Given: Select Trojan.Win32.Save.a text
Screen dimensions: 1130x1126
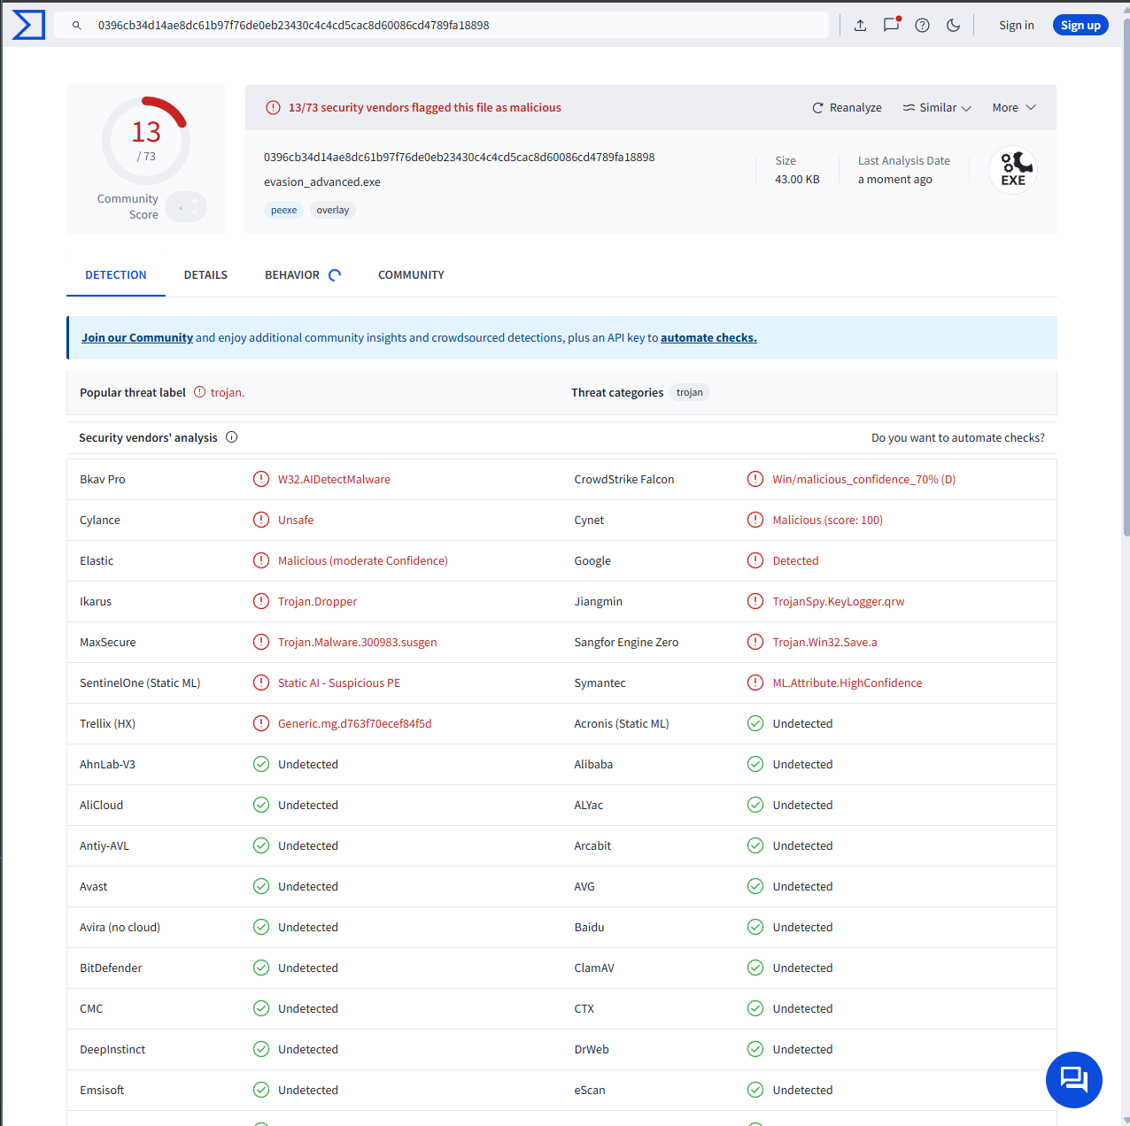Looking at the screenshot, I should click(x=824, y=642).
